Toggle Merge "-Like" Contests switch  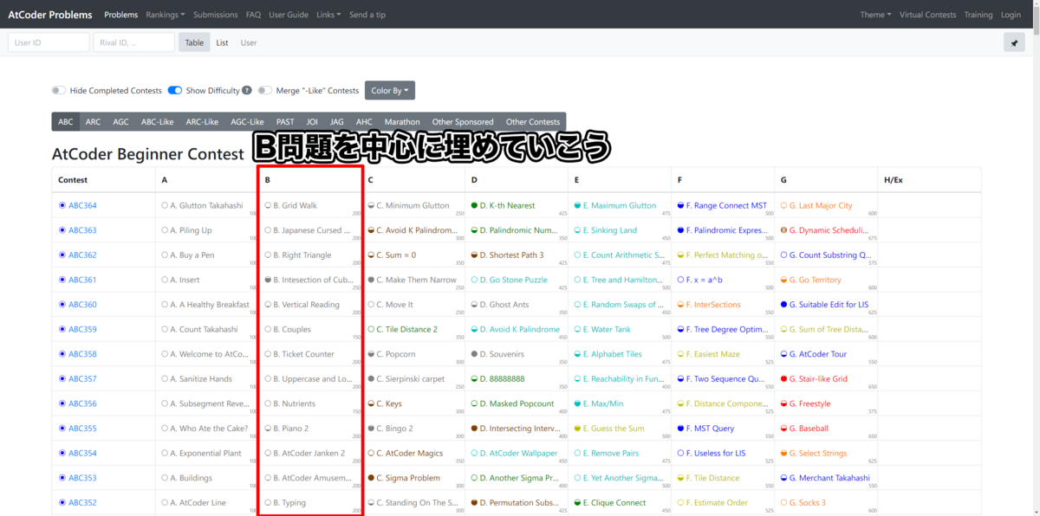[x=265, y=90]
